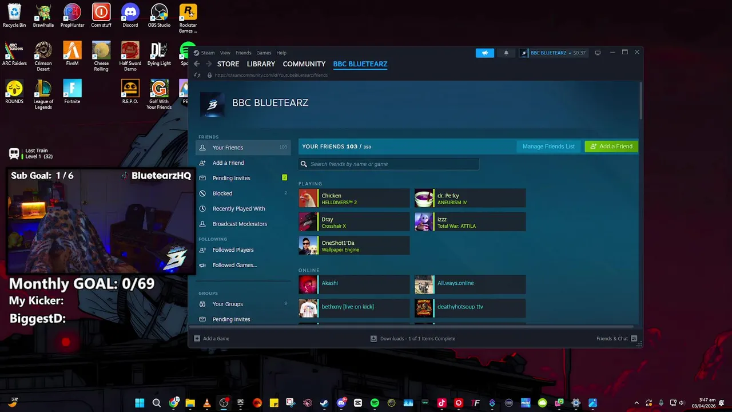Open friend dr. Perky's card
The height and width of the screenshot is (412, 732).
[x=470, y=199]
